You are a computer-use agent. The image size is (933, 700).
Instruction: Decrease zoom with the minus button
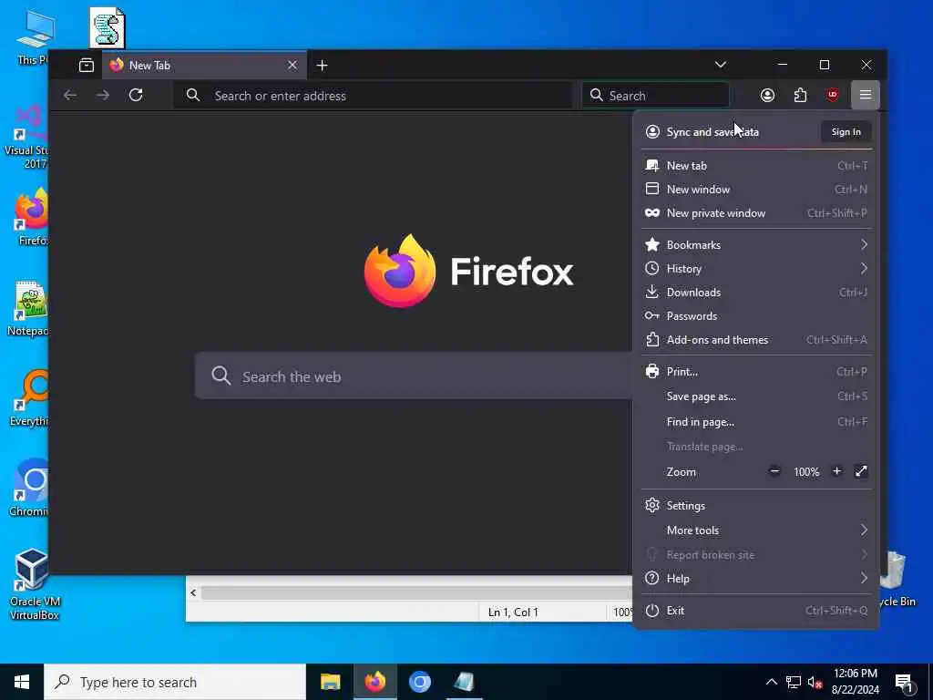(774, 471)
